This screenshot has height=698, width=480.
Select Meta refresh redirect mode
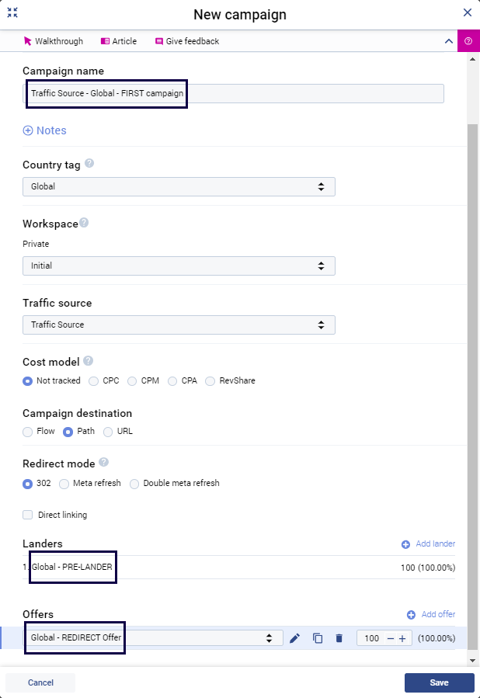pos(64,483)
